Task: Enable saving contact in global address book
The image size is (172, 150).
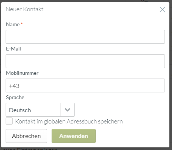Action: pos(9,121)
